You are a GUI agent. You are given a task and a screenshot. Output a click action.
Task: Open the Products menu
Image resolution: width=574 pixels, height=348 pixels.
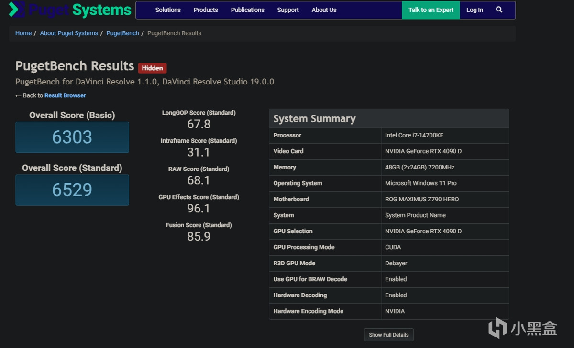(x=206, y=10)
